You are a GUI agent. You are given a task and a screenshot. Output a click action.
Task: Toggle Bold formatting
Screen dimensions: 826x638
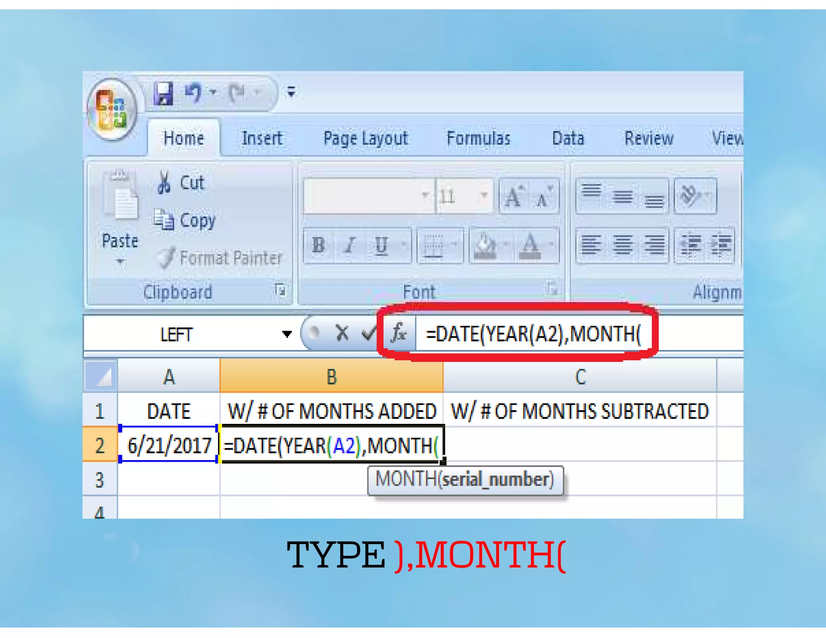318,245
